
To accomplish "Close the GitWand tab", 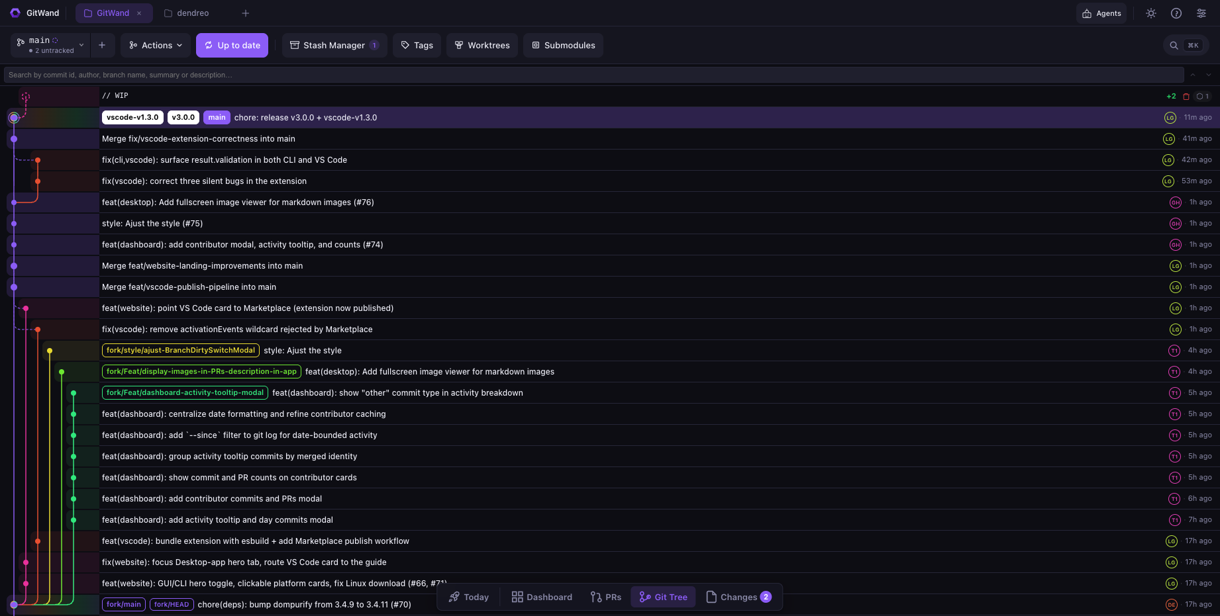I will tap(139, 13).
